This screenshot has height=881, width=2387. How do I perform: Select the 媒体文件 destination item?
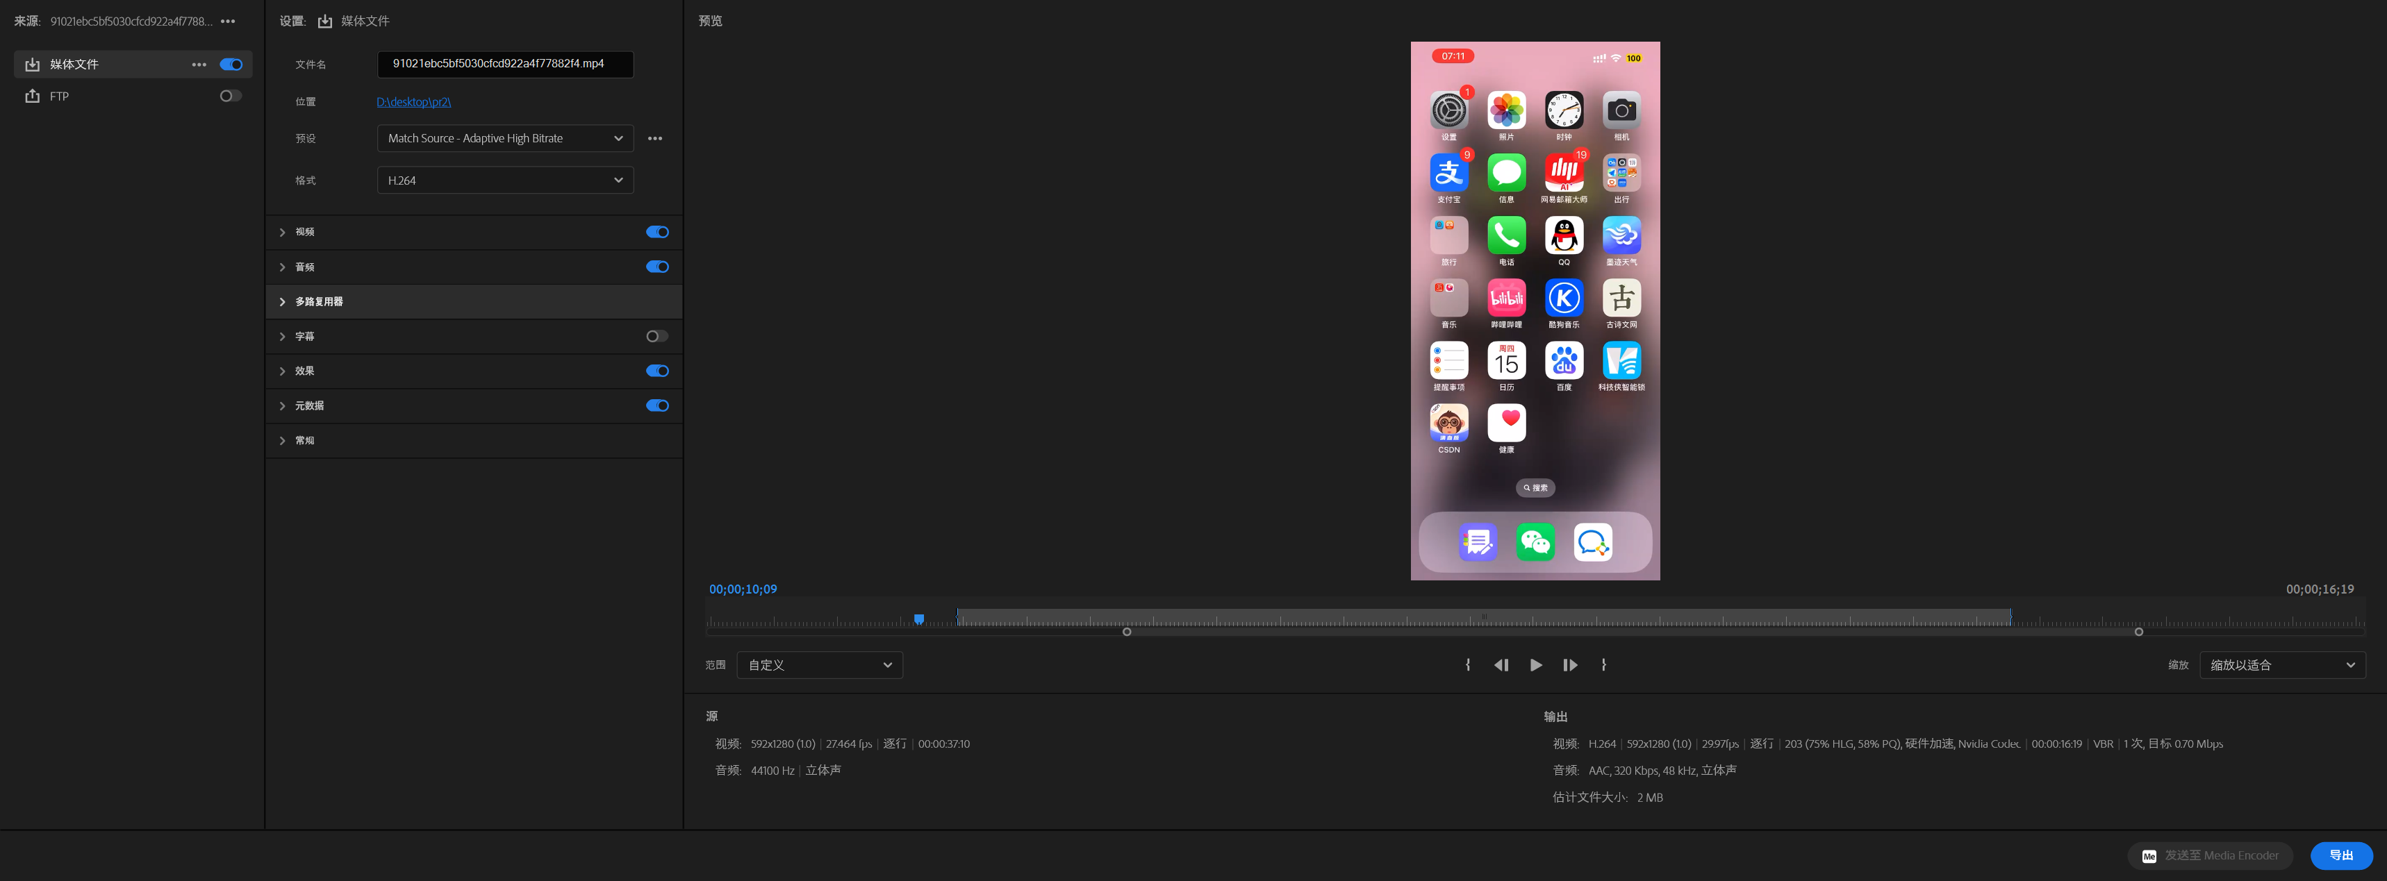(x=74, y=65)
